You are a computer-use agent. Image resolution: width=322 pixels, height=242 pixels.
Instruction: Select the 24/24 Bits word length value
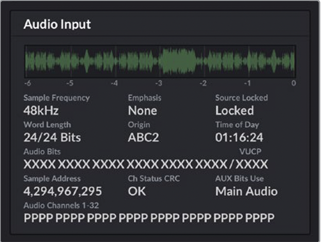pyautogui.click(x=52, y=137)
